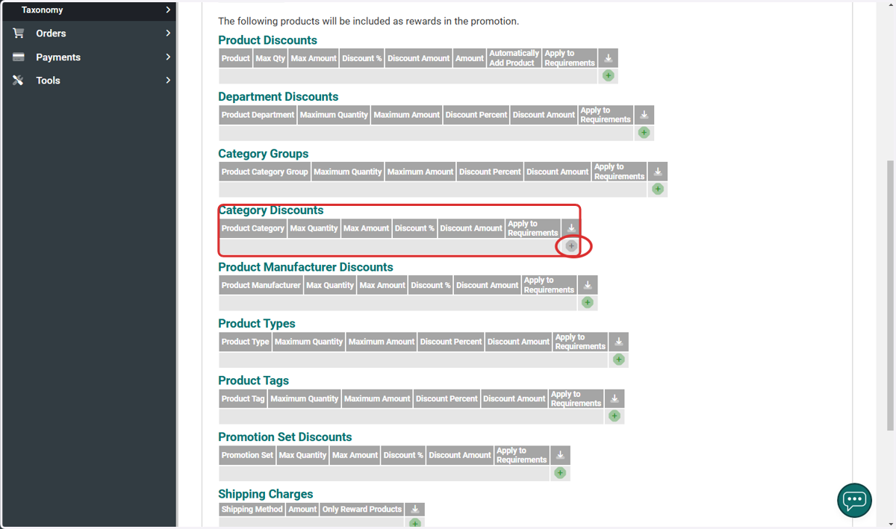This screenshot has height=529, width=896.
Task: Click the download icon in Product Types header
Action: point(619,342)
